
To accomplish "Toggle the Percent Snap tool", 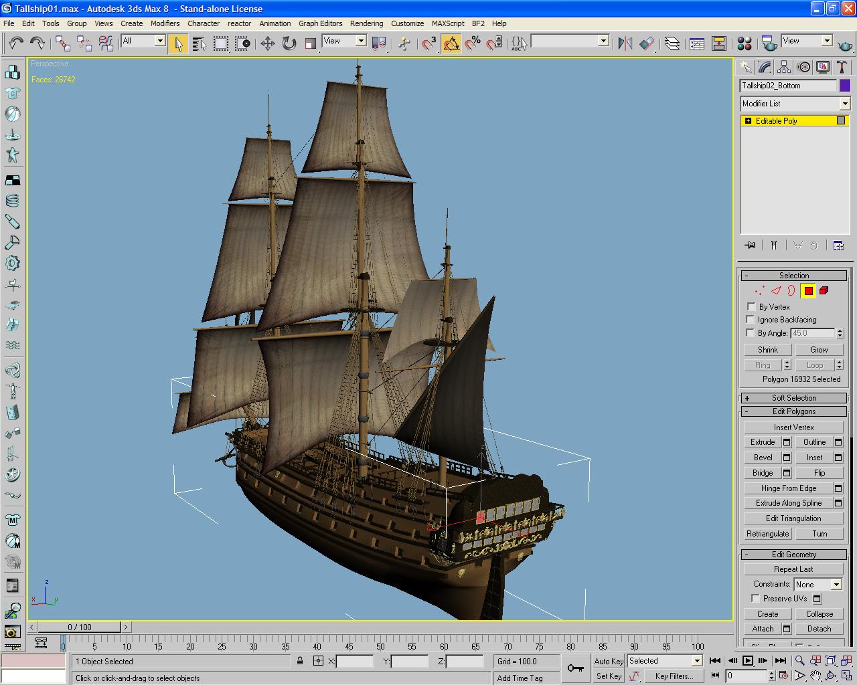I will [x=473, y=43].
